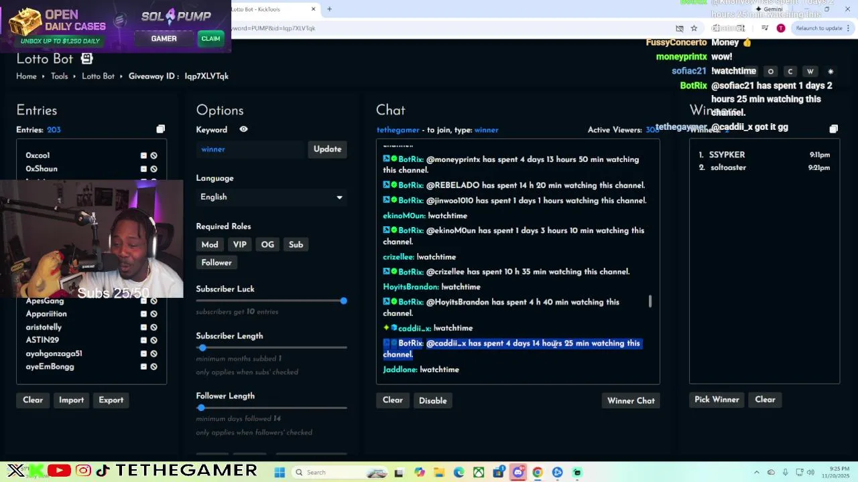The width and height of the screenshot is (858, 482).
Task: Show hidden system tray icons chevron
Action: 757,472
